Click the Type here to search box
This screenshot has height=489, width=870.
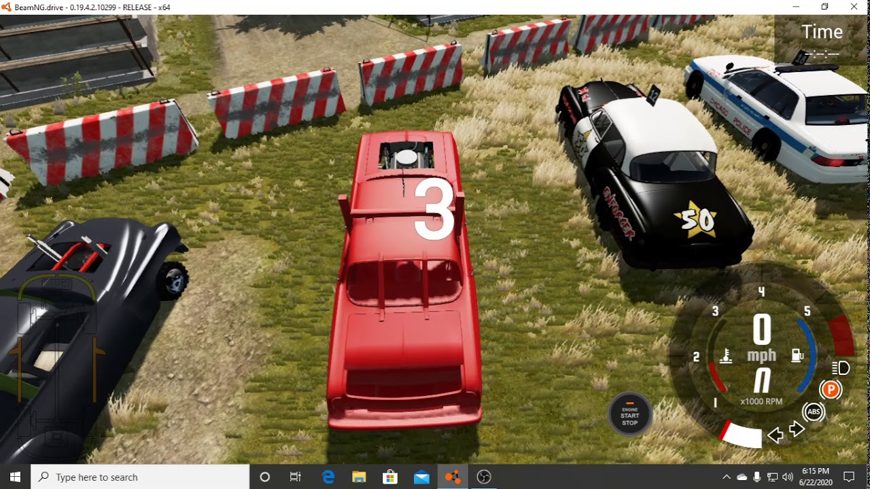[x=140, y=477]
